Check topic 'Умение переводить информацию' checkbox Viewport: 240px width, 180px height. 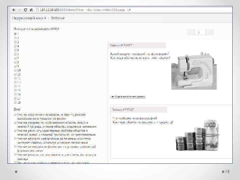(x=15, y=147)
